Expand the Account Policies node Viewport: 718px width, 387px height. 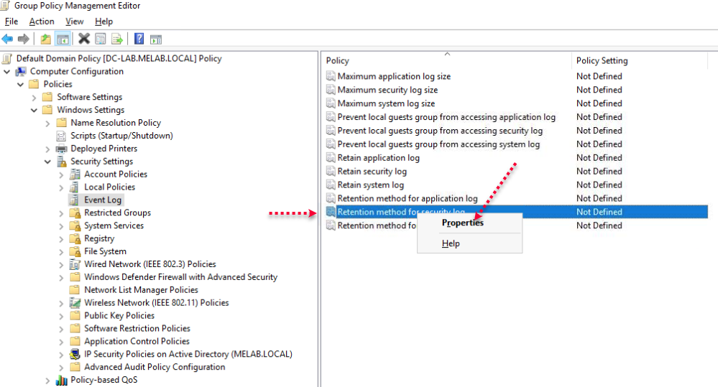tap(61, 174)
